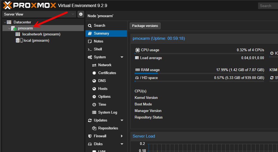Click the System gears icon

point(90,57)
